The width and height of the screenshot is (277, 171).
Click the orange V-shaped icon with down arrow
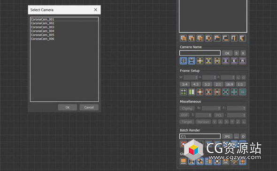click(208, 38)
